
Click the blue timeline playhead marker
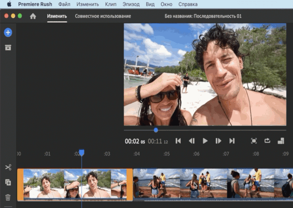pyautogui.click(x=82, y=153)
